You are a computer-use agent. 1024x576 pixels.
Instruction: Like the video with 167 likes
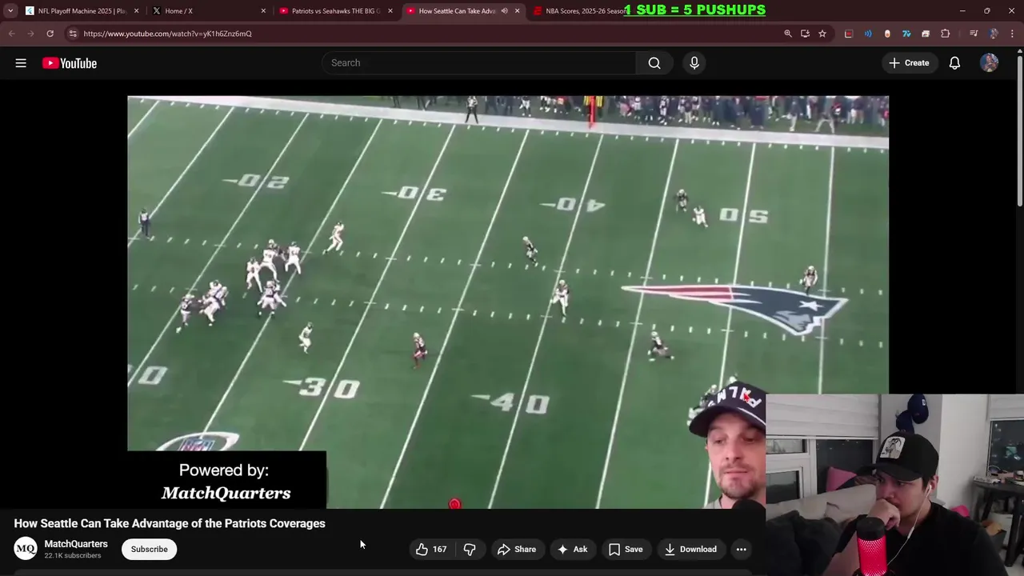(x=431, y=549)
